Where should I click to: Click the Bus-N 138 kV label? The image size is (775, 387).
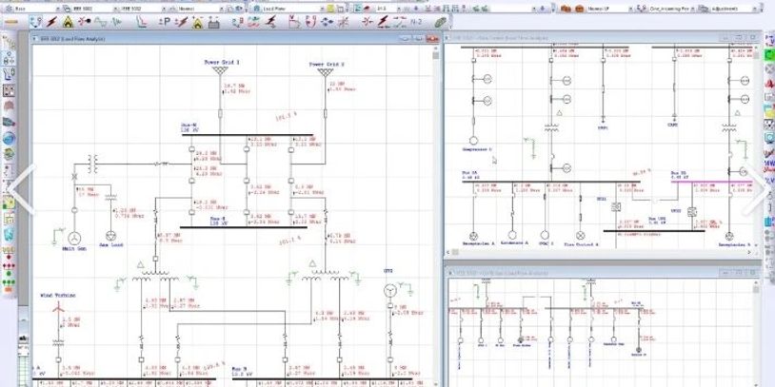coord(189,128)
